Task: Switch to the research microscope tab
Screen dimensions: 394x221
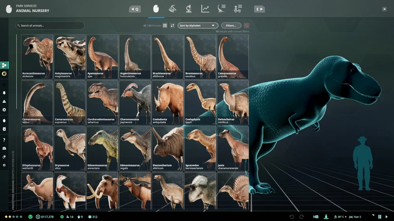Action: 189,9
